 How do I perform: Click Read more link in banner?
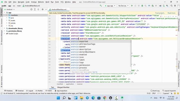point(171,13)
